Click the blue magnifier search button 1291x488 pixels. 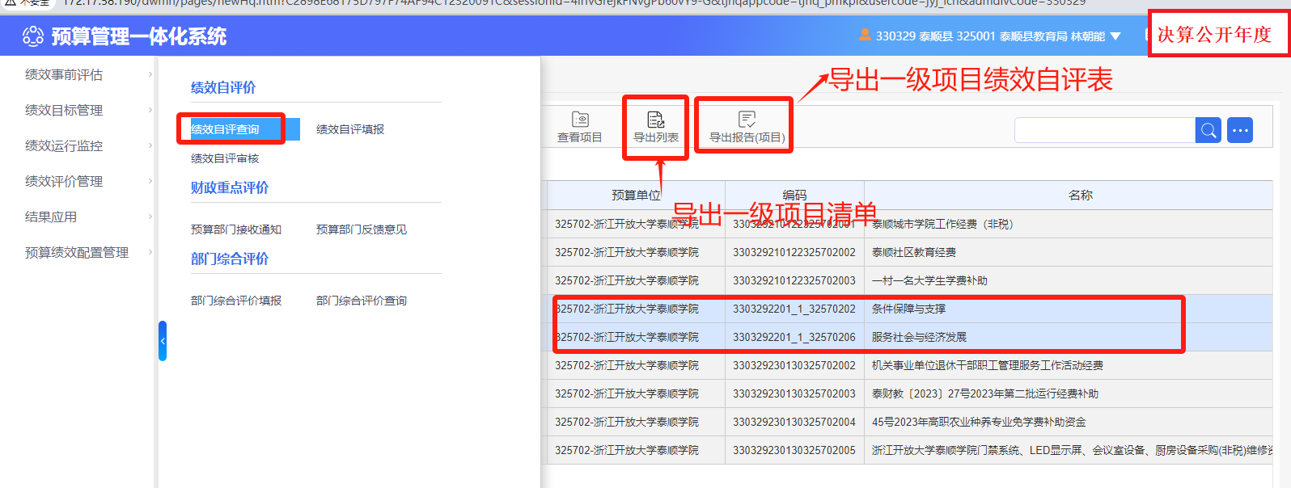coord(1208,130)
